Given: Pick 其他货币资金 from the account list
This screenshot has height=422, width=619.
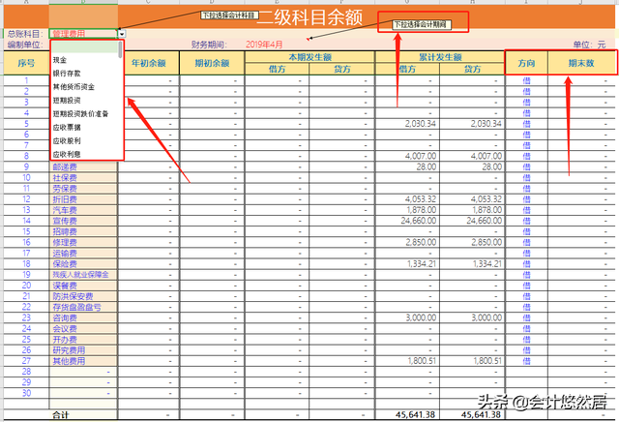Looking at the screenshot, I should [74, 87].
